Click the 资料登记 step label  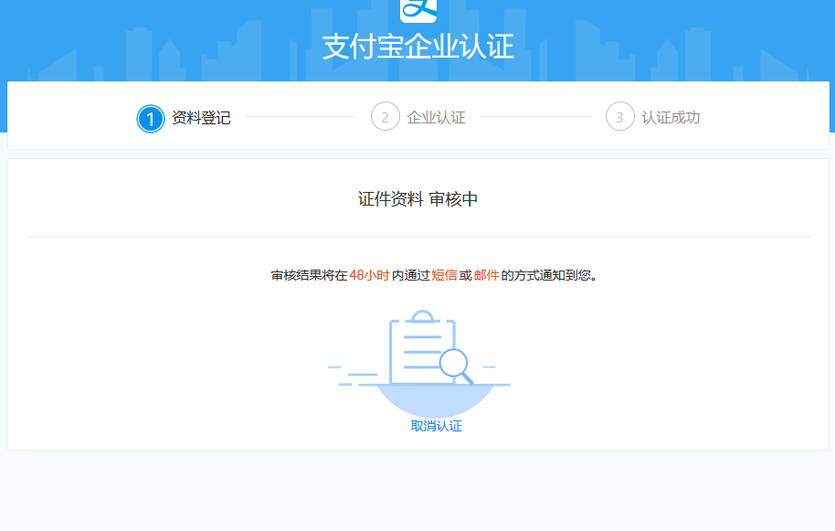coord(201,118)
